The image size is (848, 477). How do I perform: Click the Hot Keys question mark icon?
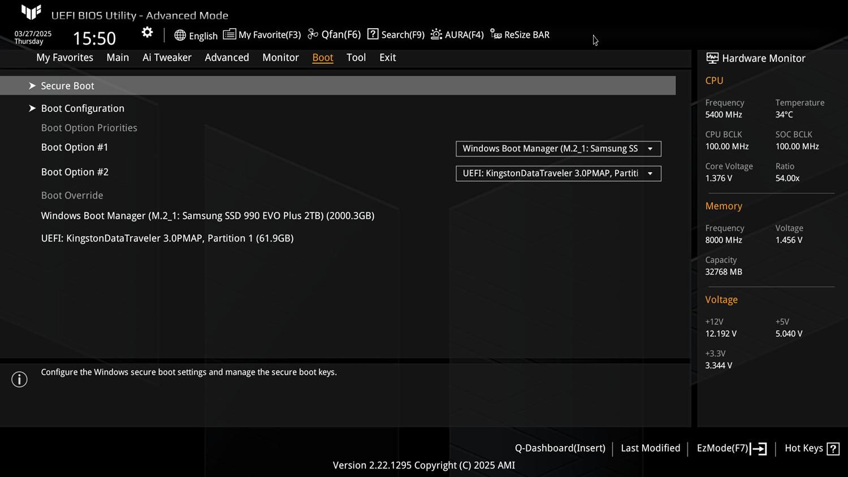(x=833, y=449)
